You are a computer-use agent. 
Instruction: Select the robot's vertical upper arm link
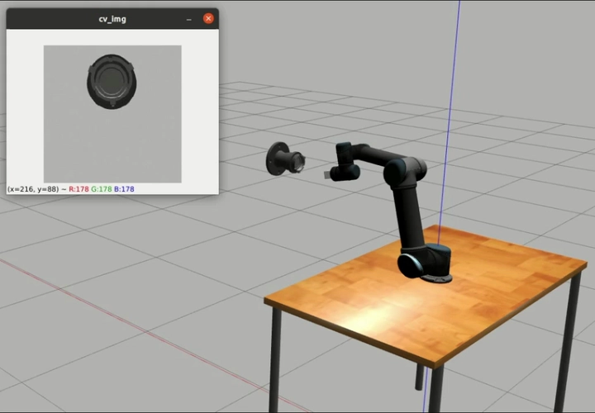click(409, 215)
